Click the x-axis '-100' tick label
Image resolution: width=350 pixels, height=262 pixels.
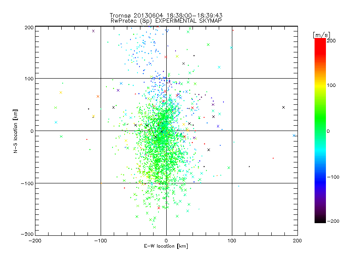tap(101, 241)
